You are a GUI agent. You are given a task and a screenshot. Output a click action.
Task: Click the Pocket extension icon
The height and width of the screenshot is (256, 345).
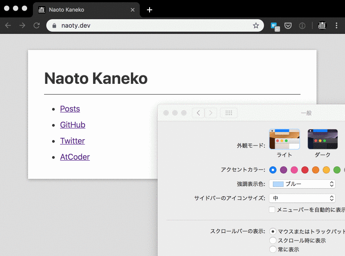288,26
